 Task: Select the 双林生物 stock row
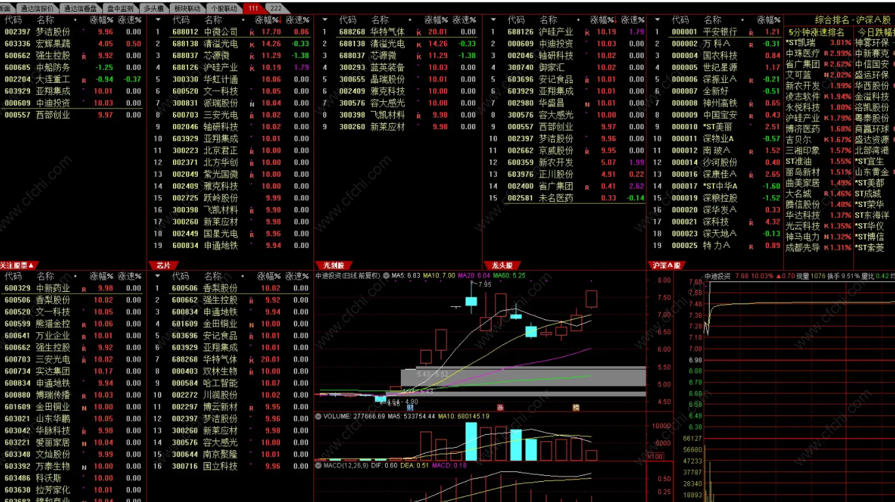click(230, 371)
